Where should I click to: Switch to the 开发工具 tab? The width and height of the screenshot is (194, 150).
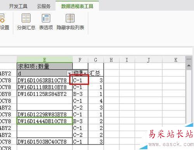[x=18, y=6]
